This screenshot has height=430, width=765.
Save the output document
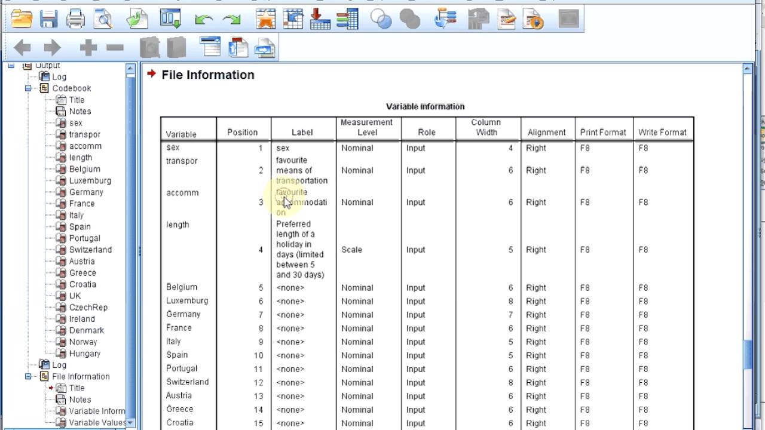coord(48,19)
